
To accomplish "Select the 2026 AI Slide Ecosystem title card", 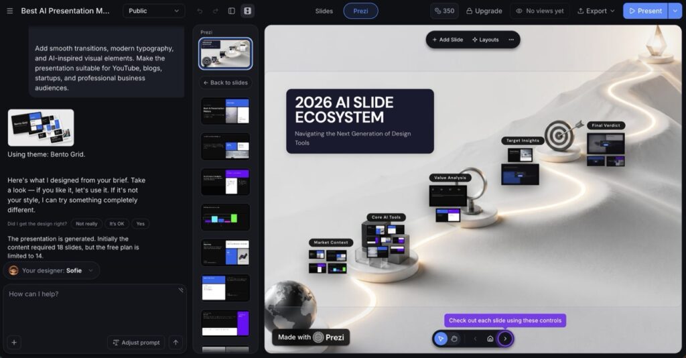I will 360,121.
